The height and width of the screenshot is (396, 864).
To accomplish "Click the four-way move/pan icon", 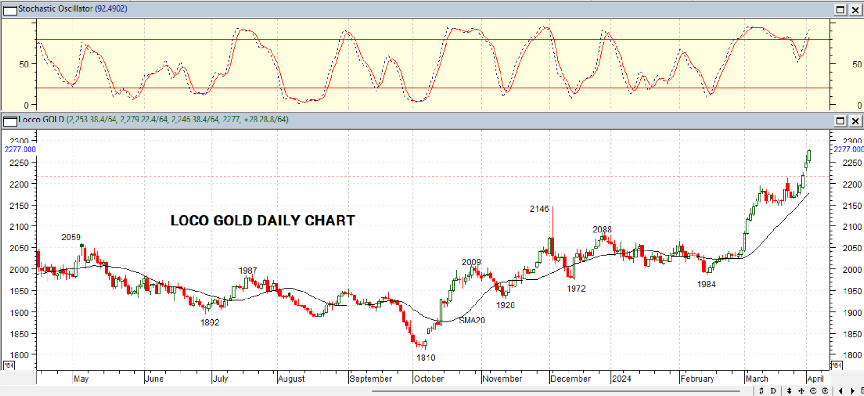I will pos(801,391).
